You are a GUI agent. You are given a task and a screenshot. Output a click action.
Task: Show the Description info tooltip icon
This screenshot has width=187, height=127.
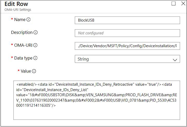click(36, 33)
